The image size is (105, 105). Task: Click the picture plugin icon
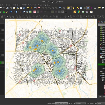tap(91, 12)
